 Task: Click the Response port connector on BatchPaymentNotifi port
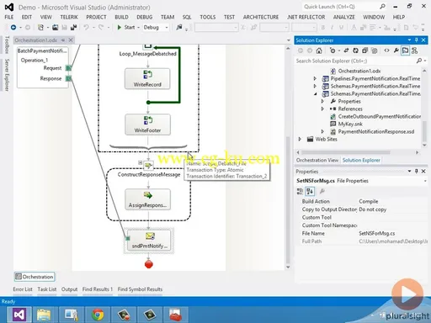68,78
